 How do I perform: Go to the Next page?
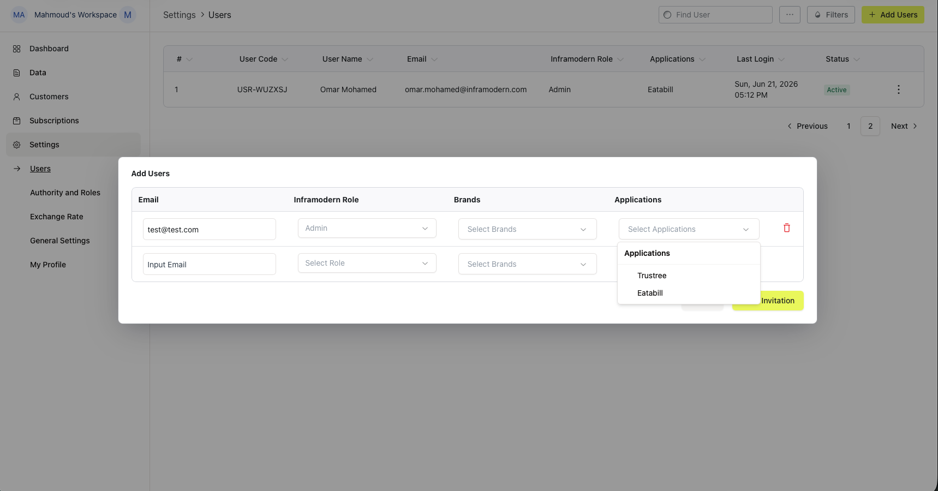[904, 126]
